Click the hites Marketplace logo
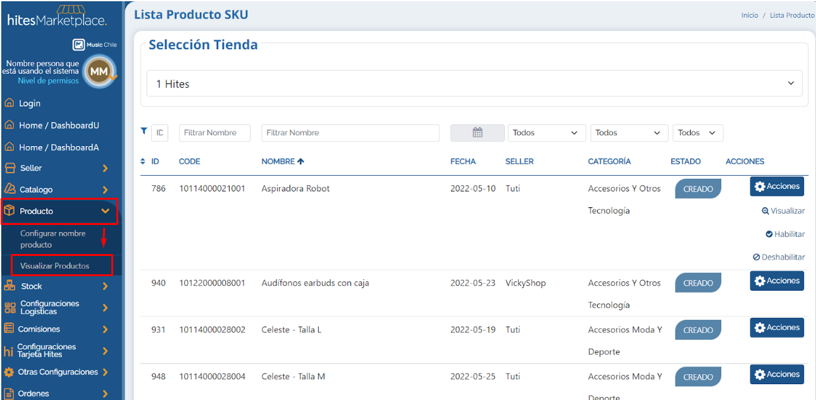Image resolution: width=816 pixels, height=400 pixels. (57, 17)
